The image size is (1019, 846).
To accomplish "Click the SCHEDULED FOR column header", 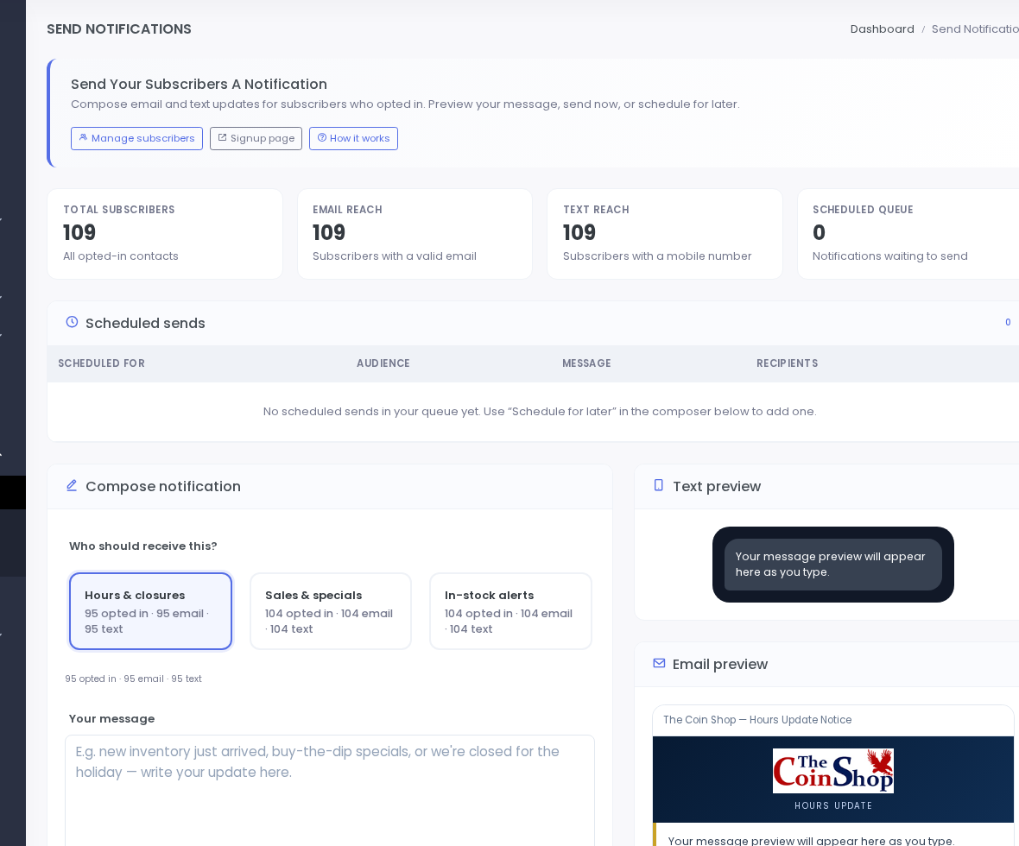I will (101, 363).
